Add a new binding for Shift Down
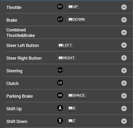 (124, 121)
